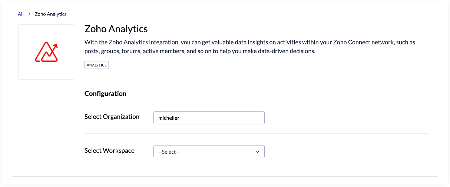
Task: Click the "micheller" text in organization field
Action: tap(169, 118)
